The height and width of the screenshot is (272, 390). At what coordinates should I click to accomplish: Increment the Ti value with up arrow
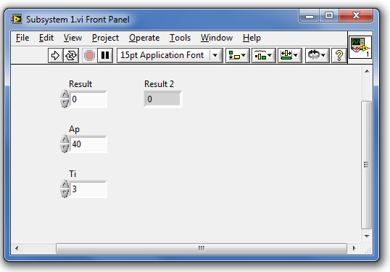pos(65,184)
